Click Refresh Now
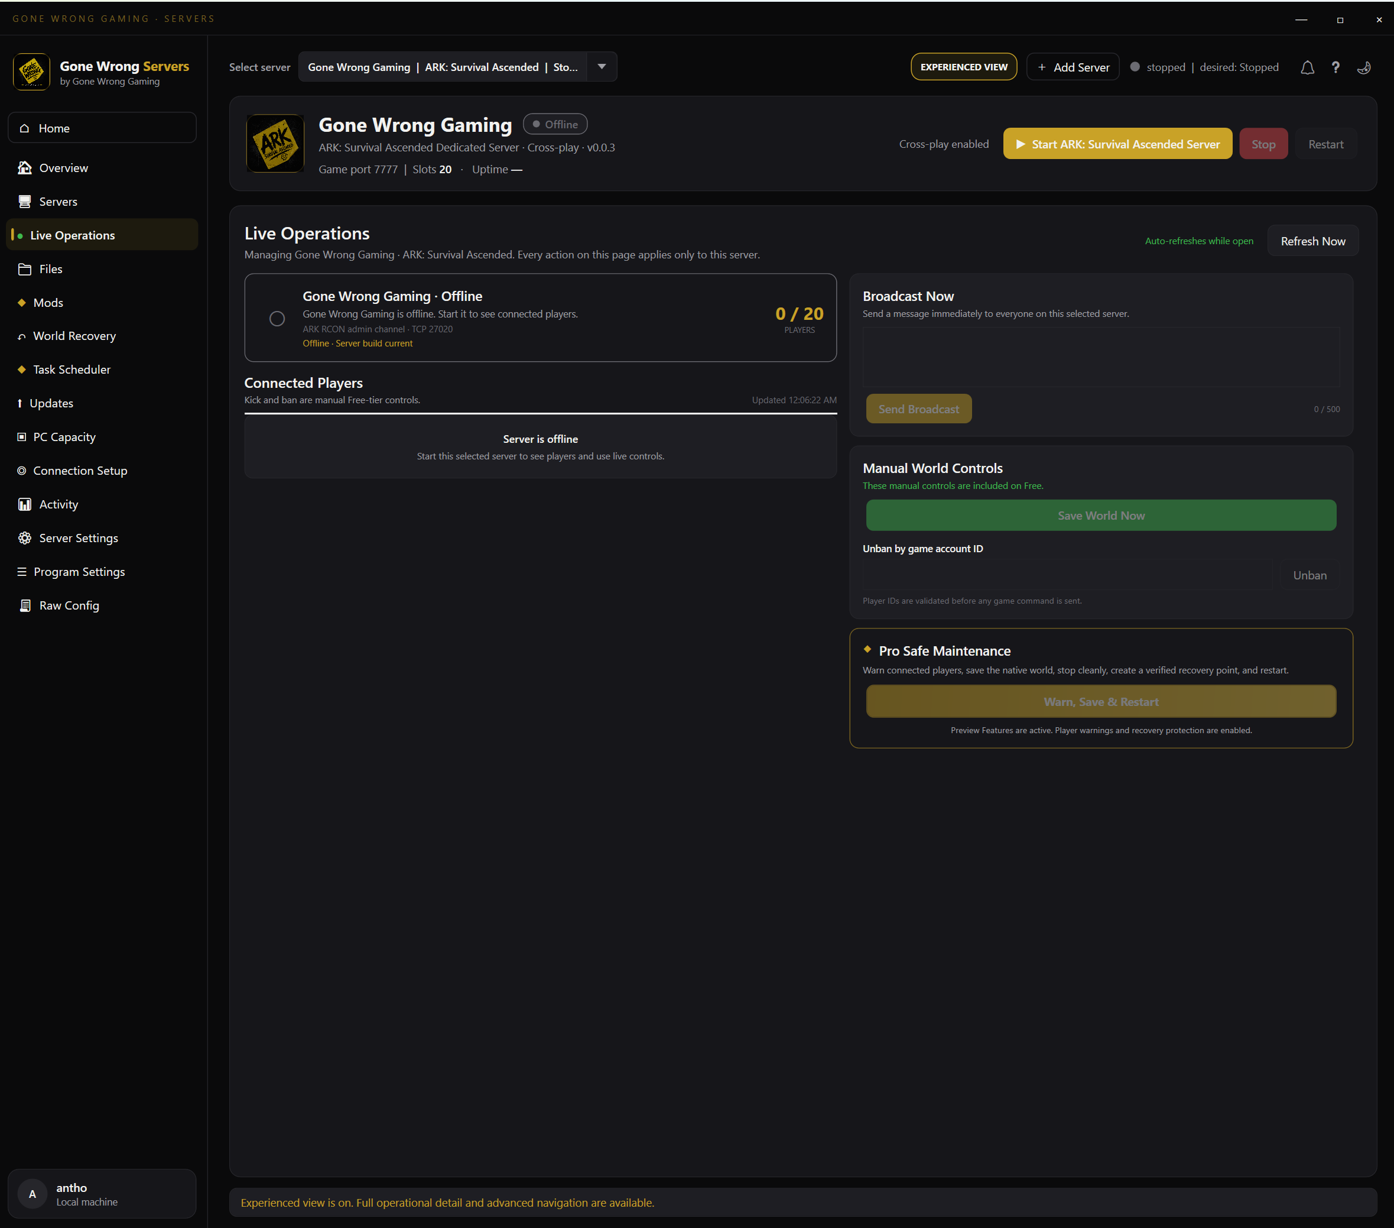 (x=1313, y=241)
